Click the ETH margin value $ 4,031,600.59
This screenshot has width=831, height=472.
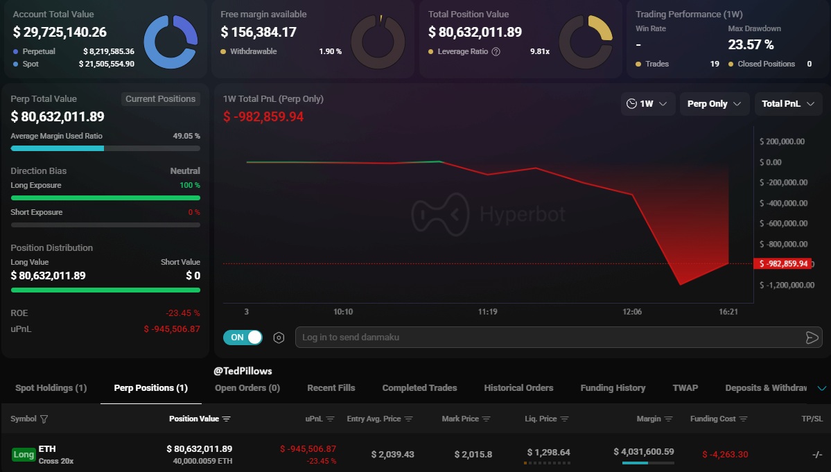[644, 452]
